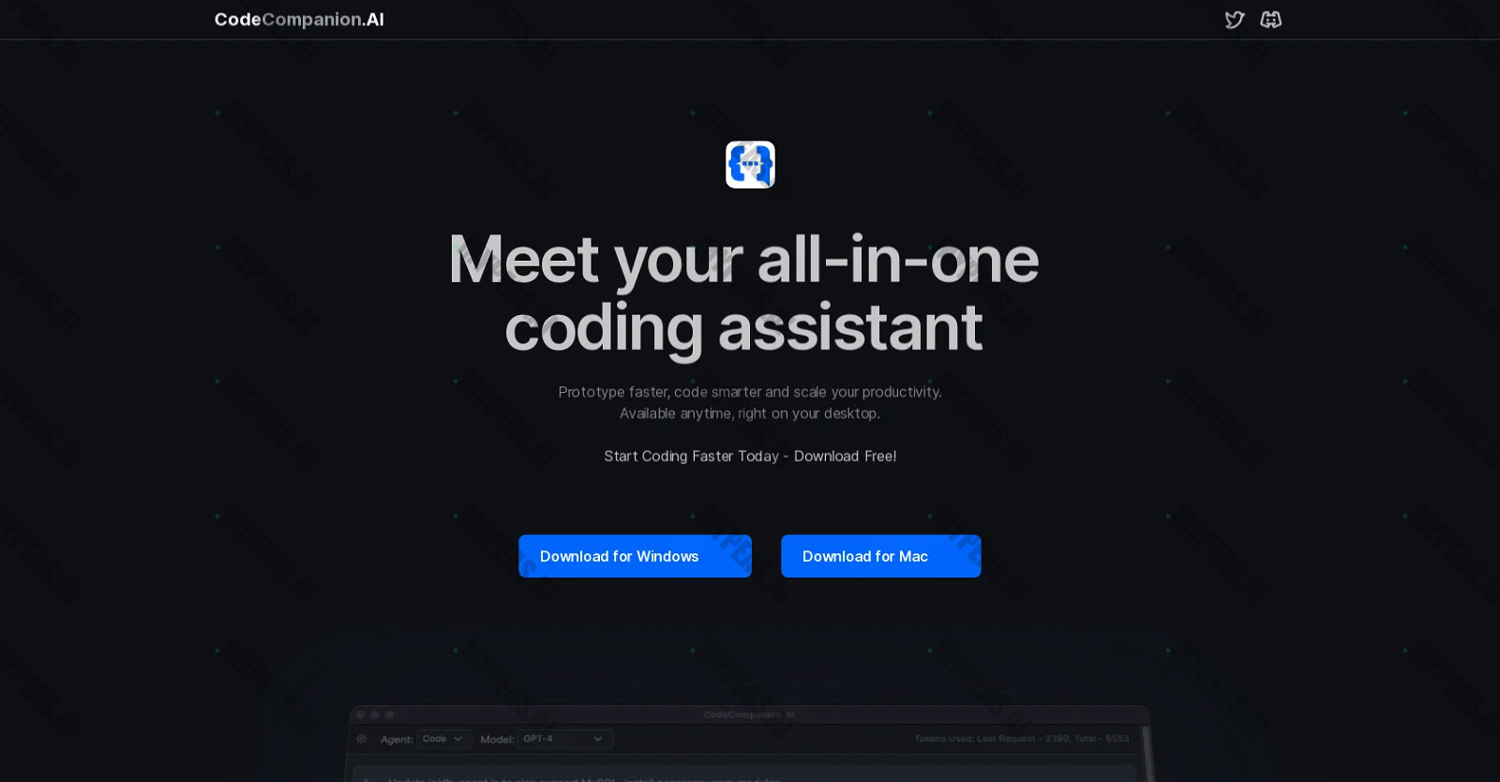The image size is (1500, 782).
Task: Click the 'Prototype faster, code smarter' subtitle line
Action: pos(750,392)
